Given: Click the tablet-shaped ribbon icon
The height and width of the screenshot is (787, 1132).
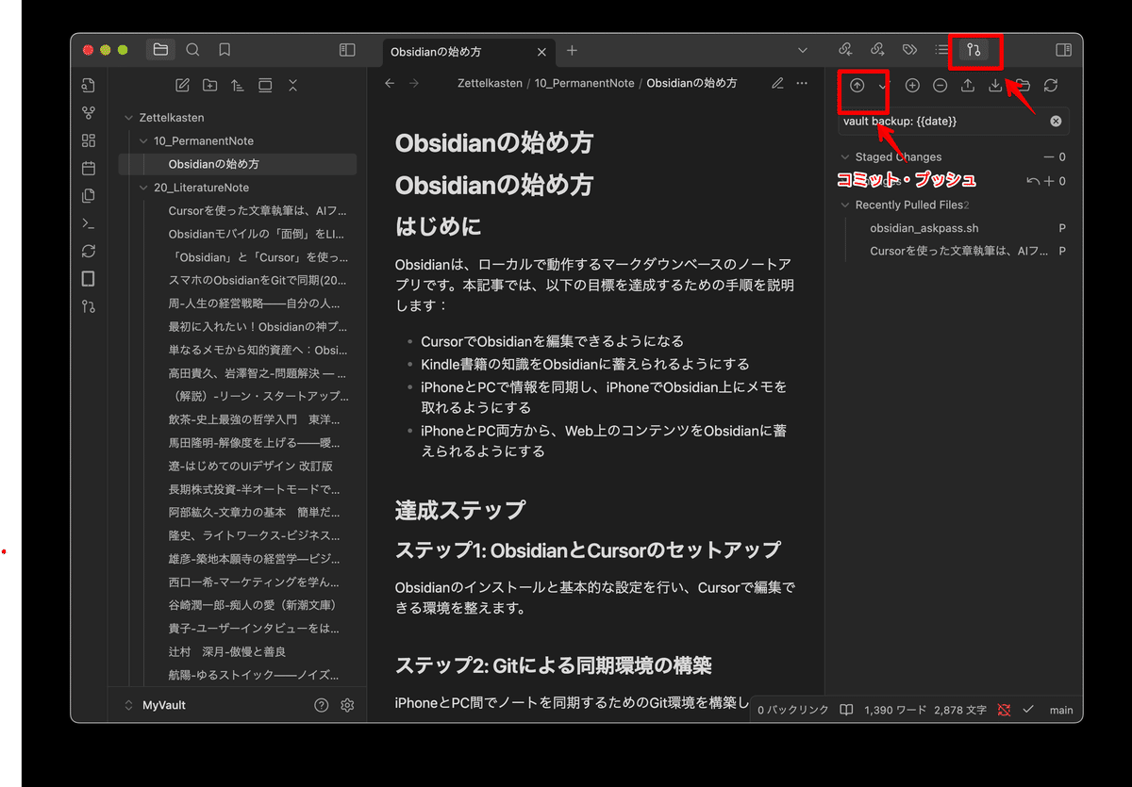Looking at the screenshot, I should (x=89, y=279).
